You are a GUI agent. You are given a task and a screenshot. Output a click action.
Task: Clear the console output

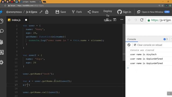129,45
